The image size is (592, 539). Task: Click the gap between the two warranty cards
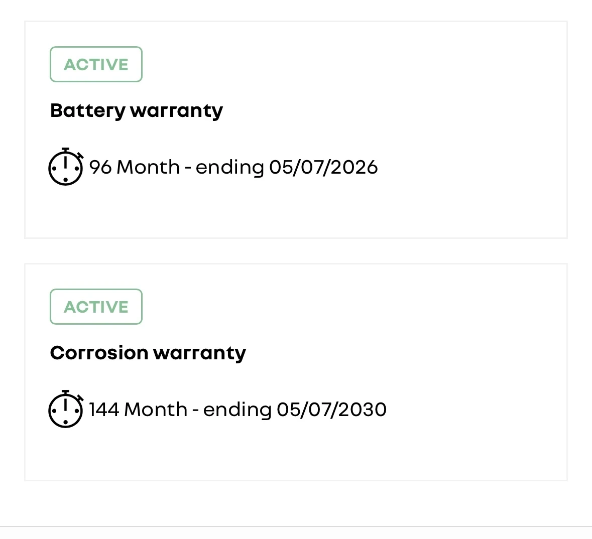coord(296,251)
